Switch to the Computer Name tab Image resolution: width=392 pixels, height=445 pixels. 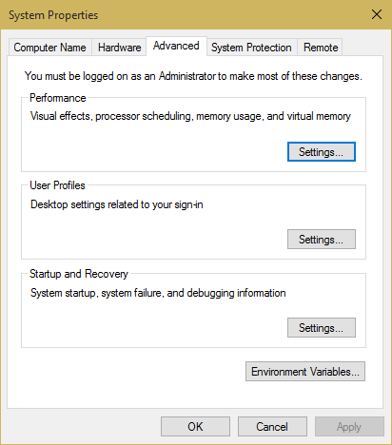click(x=49, y=48)
